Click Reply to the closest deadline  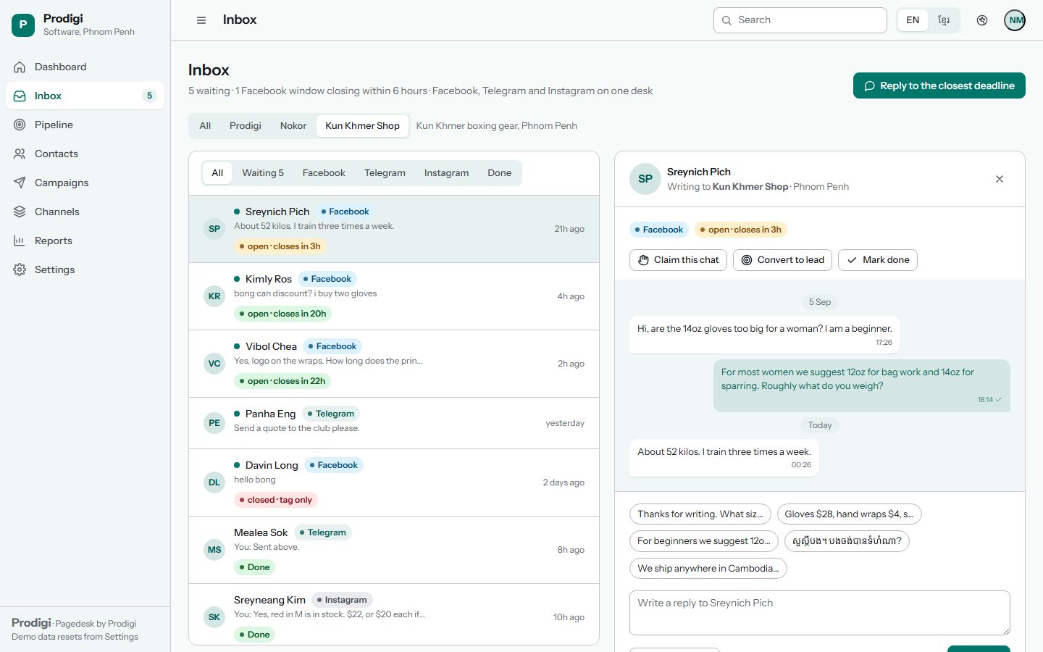click(x=939, y=85)
